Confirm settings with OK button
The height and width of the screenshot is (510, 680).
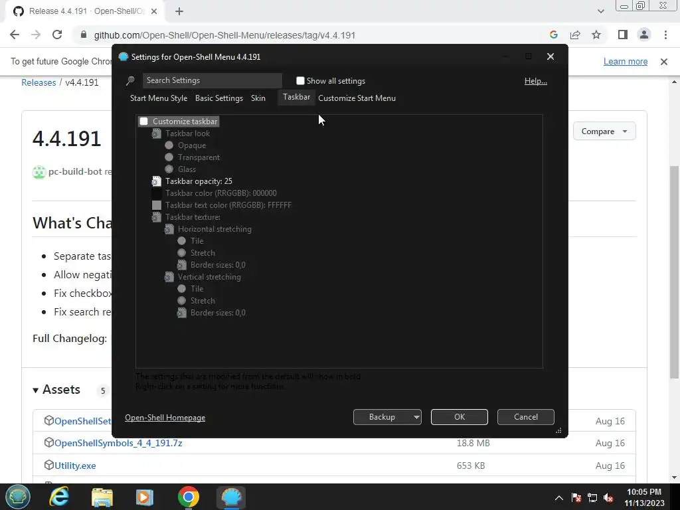(460, 417)
